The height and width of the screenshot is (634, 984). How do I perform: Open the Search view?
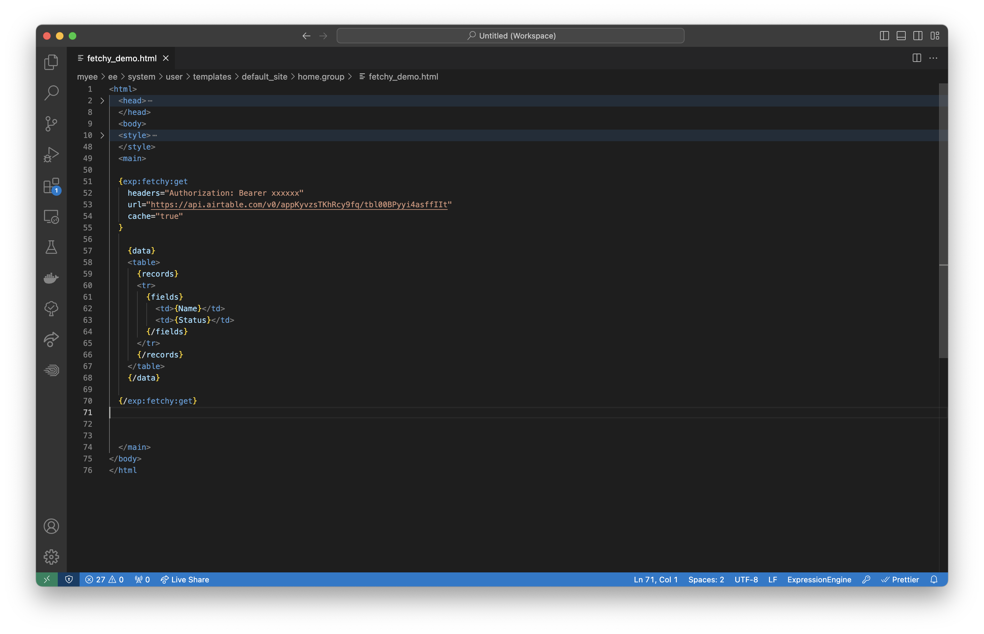click(51, 93)
